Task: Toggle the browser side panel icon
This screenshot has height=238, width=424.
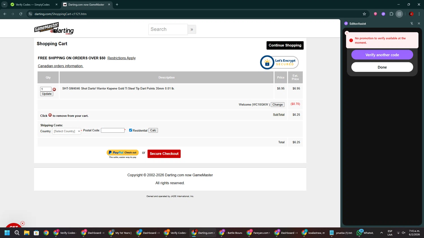Action: click(x=399, y=14)
